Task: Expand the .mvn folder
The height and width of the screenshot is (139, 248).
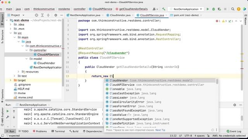Action: click(x=10, y=29)
